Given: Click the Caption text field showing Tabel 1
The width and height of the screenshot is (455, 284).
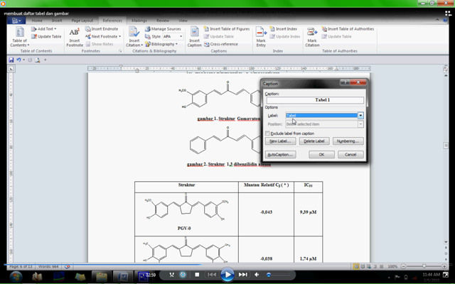Looking at the screenshot, I should 315,100.
